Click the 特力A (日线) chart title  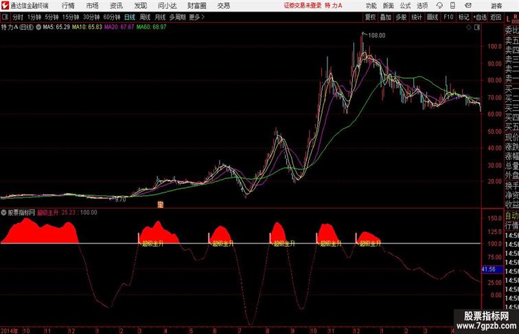[18, 27]
